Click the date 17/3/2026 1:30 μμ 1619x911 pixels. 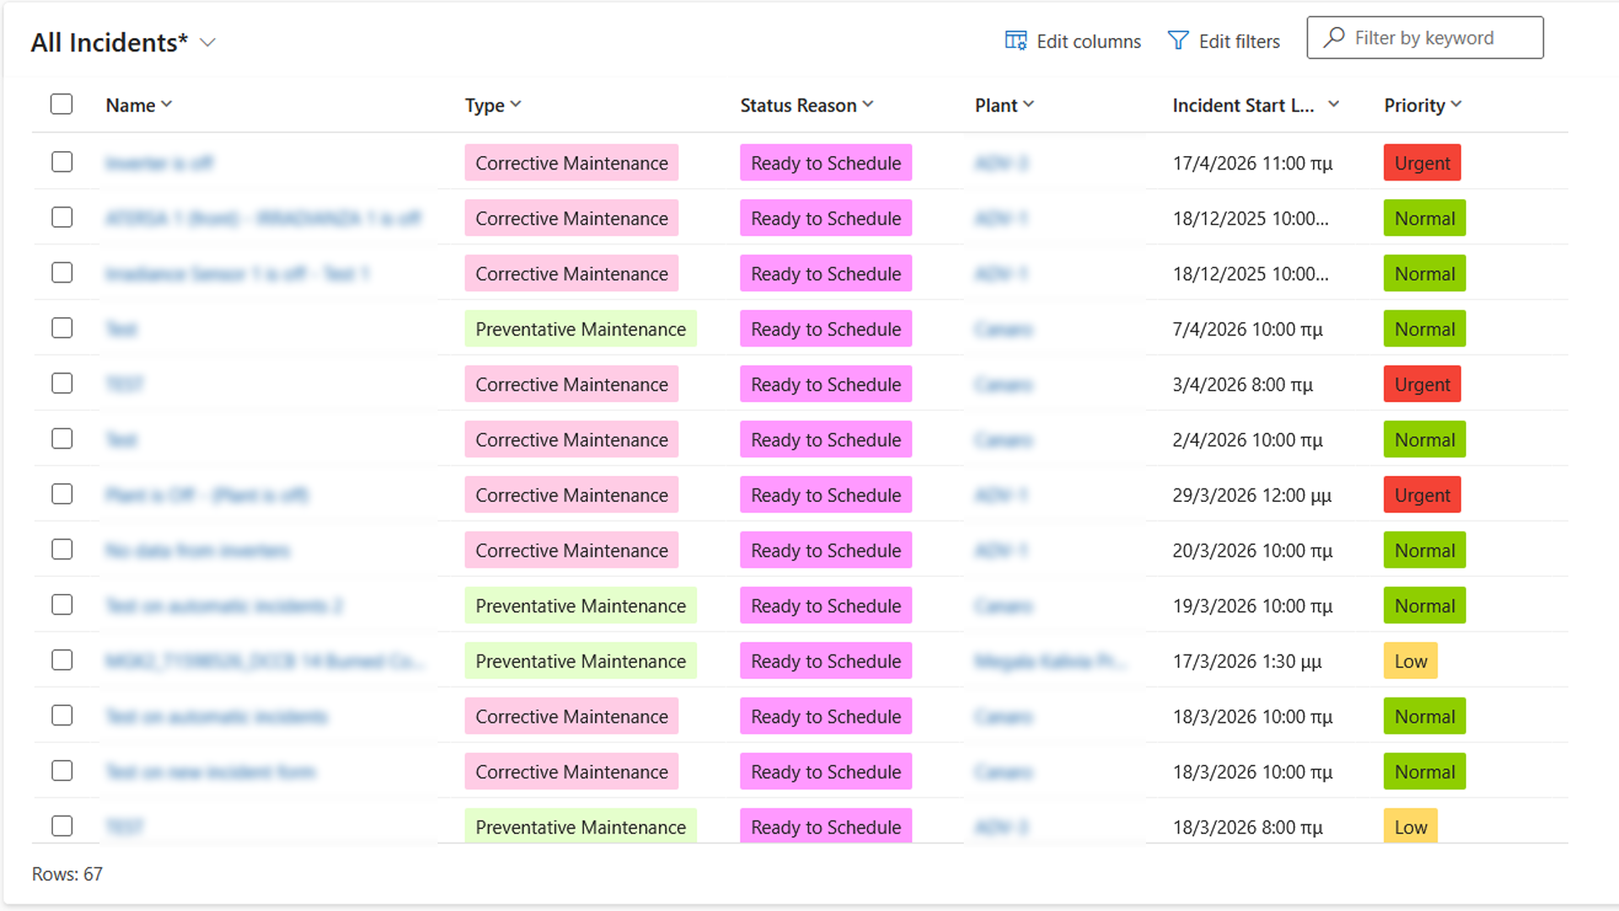1247,661
